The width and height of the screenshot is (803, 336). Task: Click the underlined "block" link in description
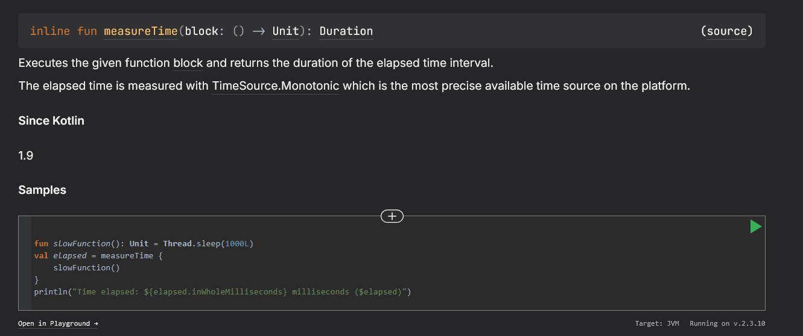click(x=188, y=63)
